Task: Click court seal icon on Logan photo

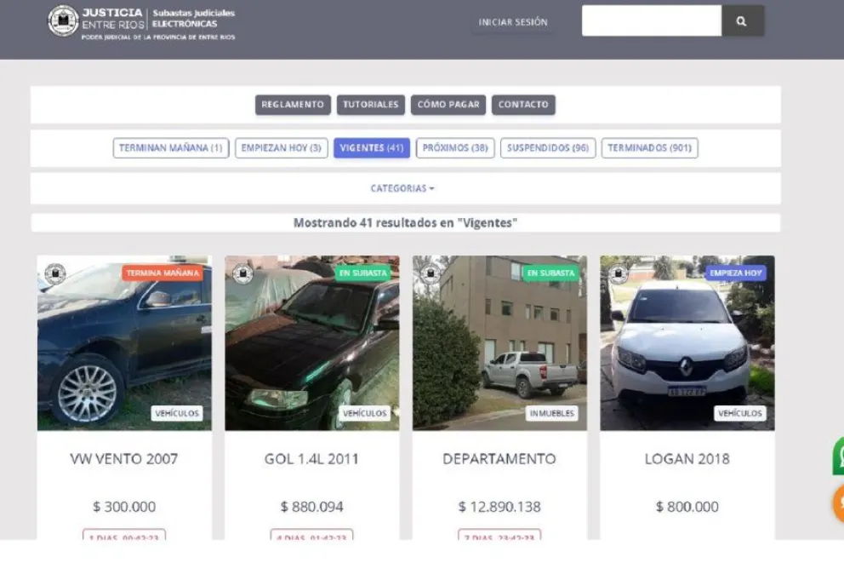Action: 619,273
